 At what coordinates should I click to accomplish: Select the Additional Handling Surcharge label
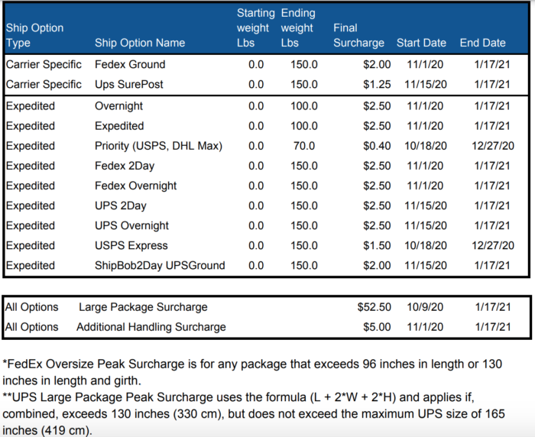click(151, 327)
